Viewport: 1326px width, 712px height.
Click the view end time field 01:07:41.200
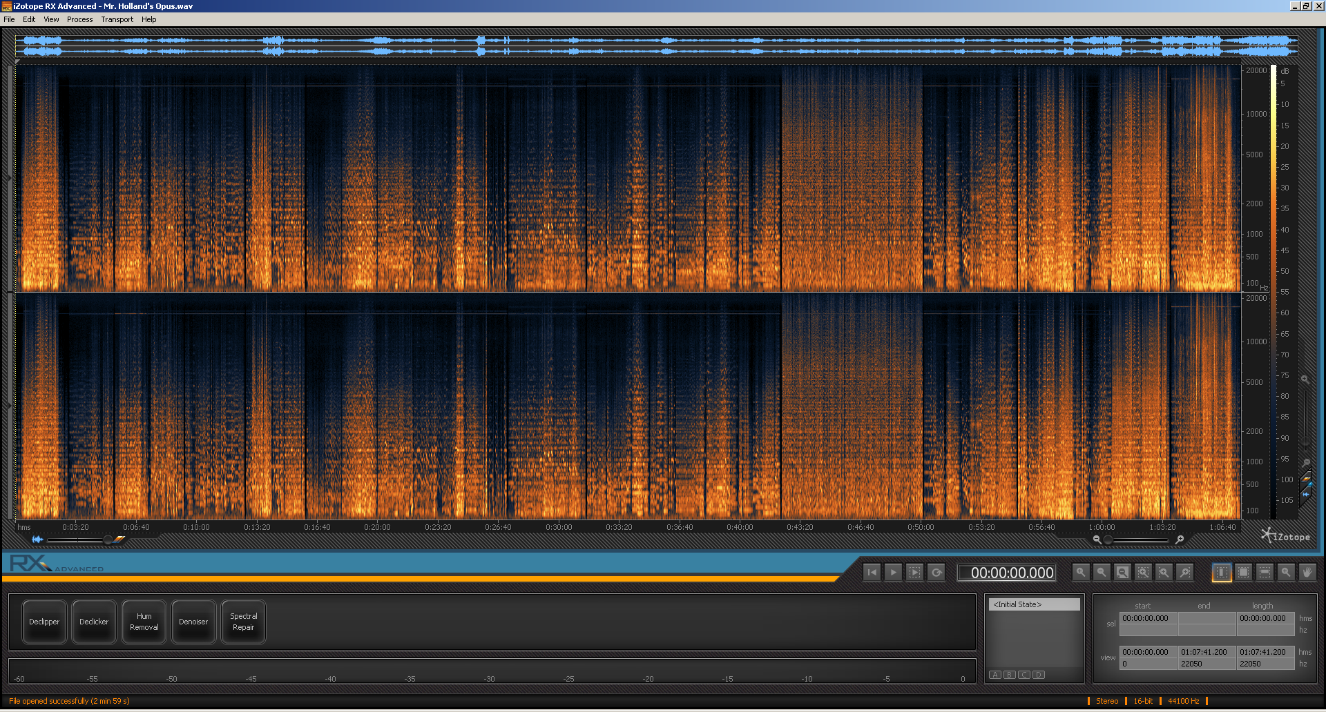pyautogui.click(x=1207, y=652)
